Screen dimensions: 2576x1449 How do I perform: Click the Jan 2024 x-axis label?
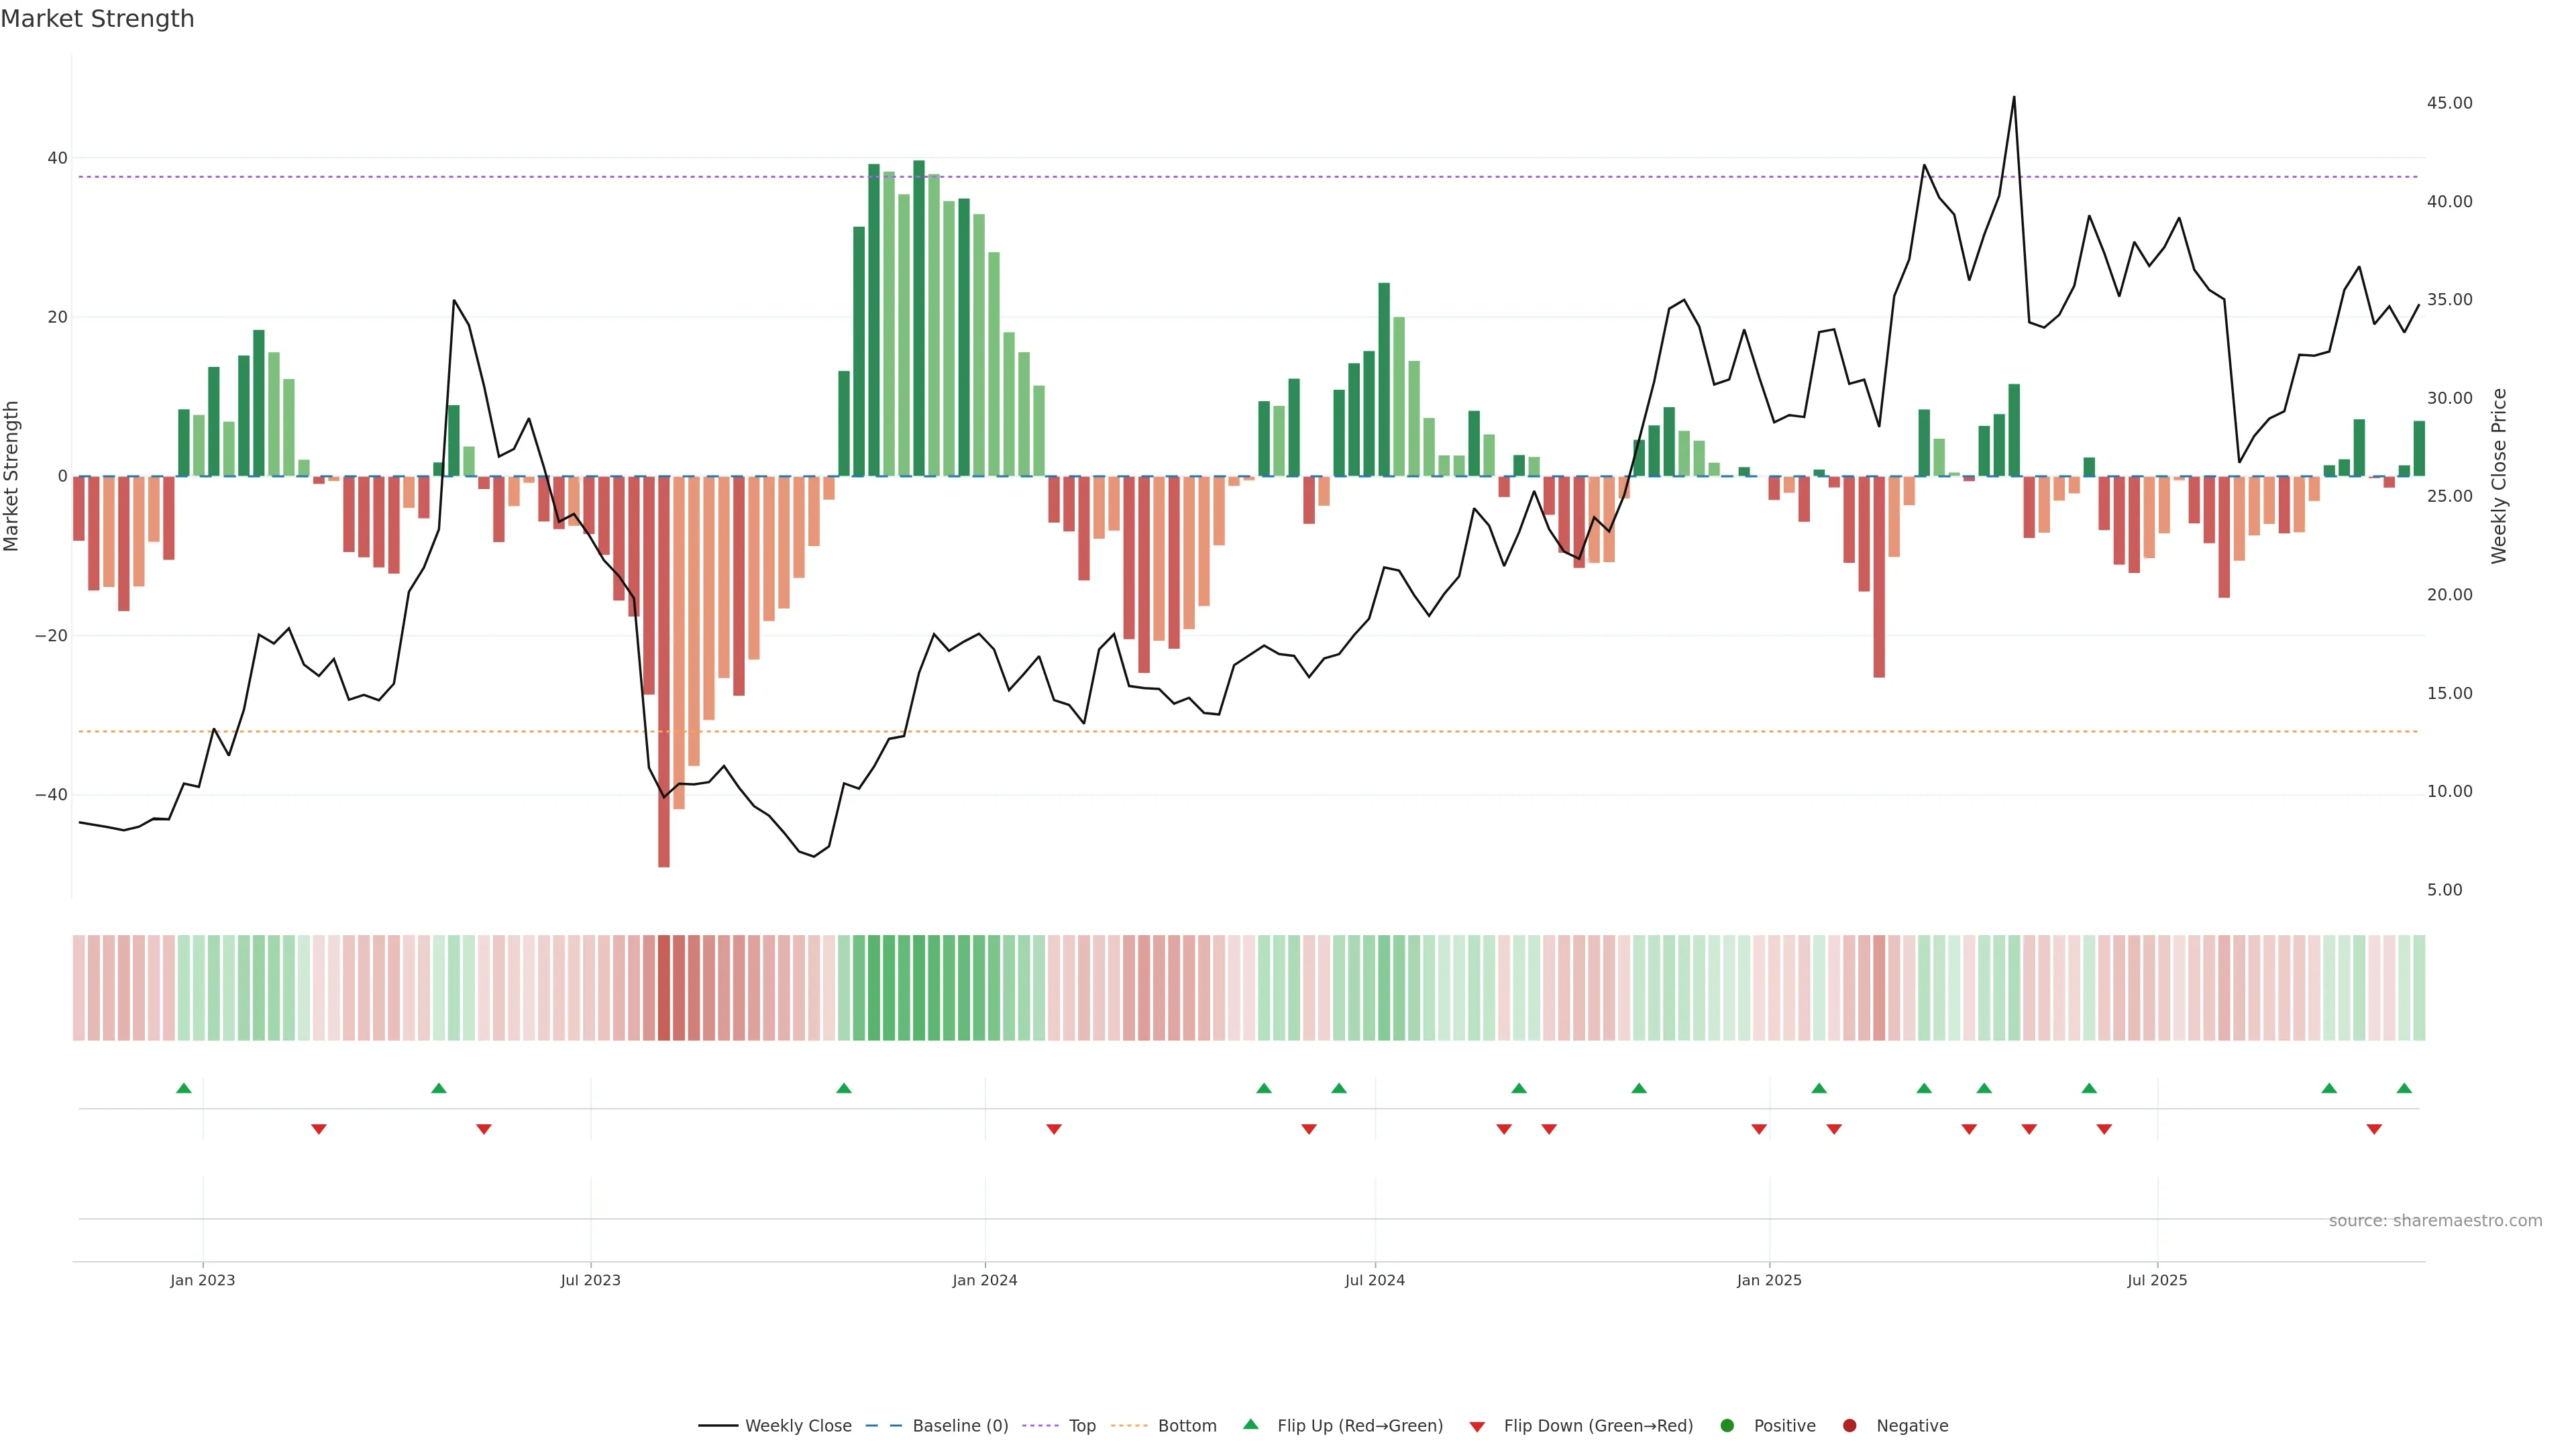pos(984,1280)
